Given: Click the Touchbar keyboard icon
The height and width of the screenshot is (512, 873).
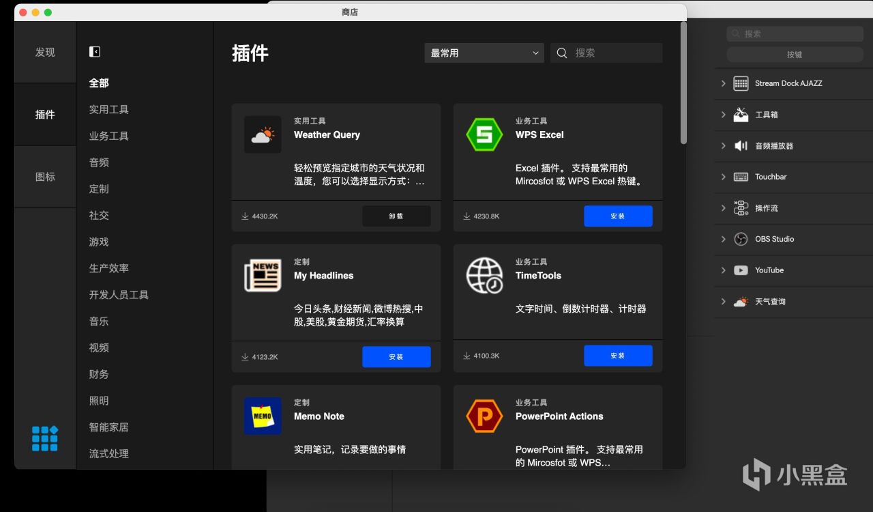Looking at the screenshot, I should (x=741, y=177).
